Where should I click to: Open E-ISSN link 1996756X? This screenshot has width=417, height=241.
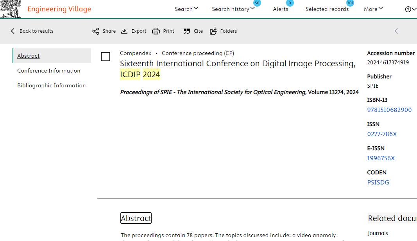(381, 158)
